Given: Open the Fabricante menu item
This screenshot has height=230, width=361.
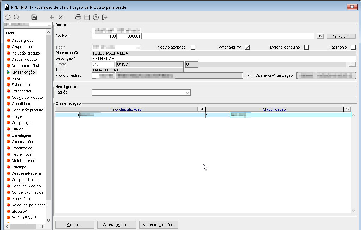Looking at the screenshot, I should (21, 85).
